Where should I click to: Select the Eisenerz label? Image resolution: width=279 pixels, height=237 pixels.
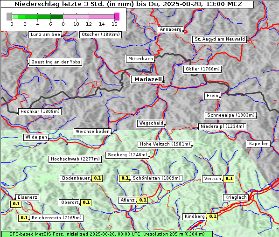(27, 197)
